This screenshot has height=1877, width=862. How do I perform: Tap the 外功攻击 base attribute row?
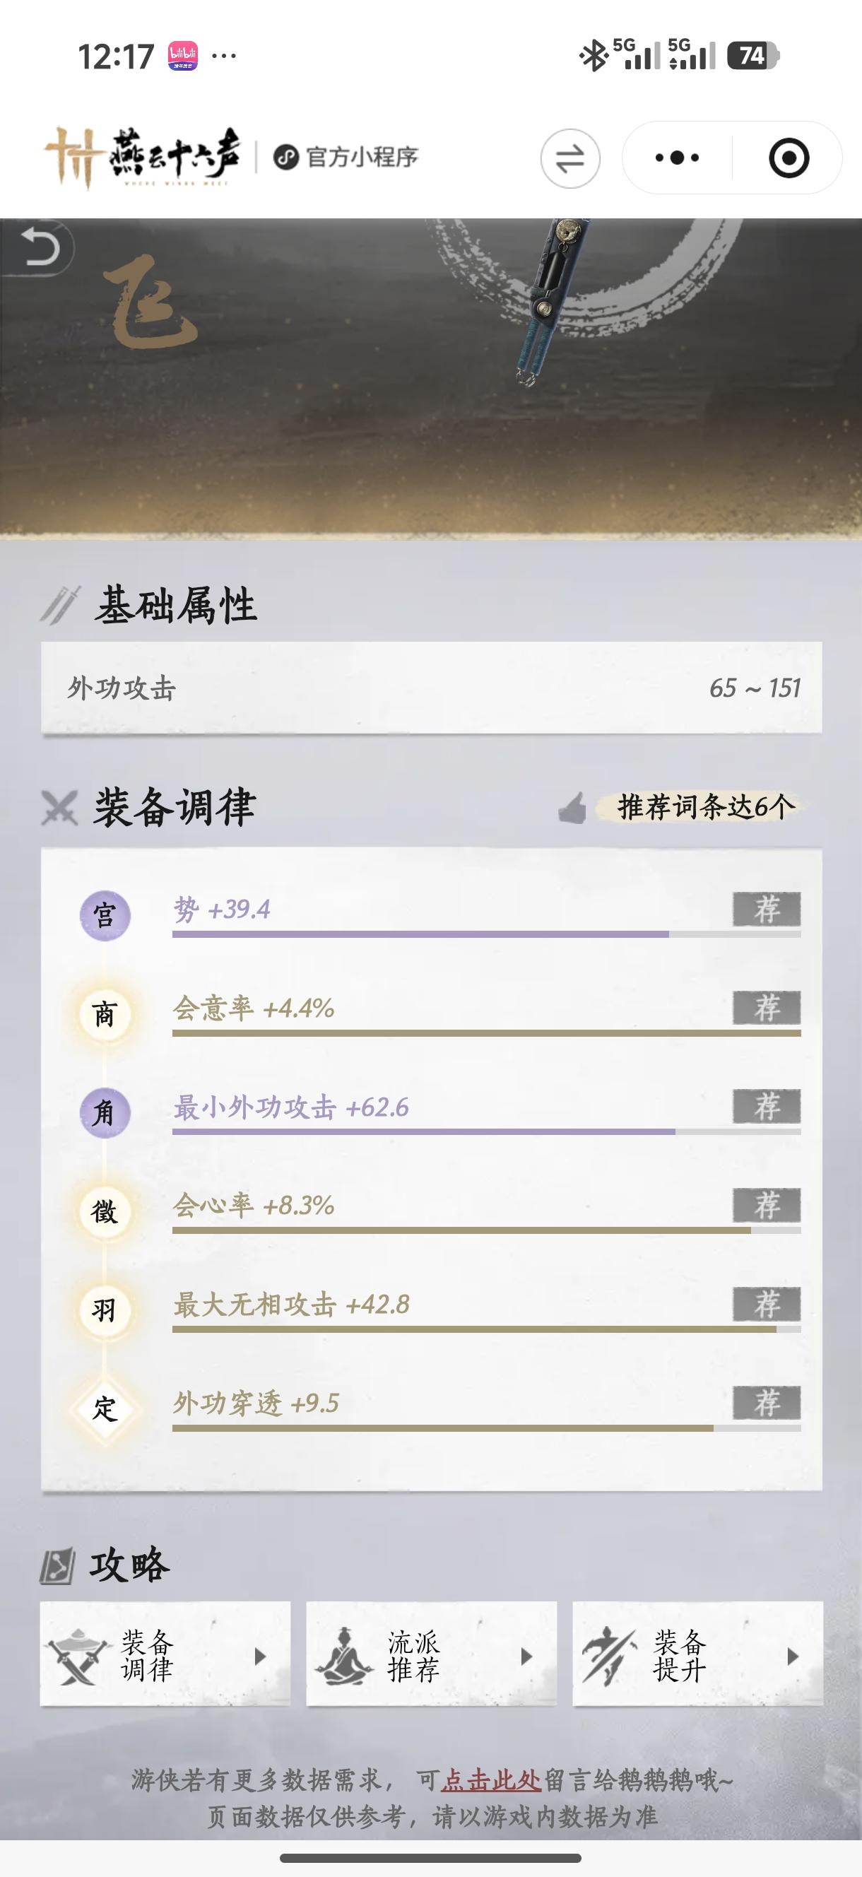(x=432, y=688)
